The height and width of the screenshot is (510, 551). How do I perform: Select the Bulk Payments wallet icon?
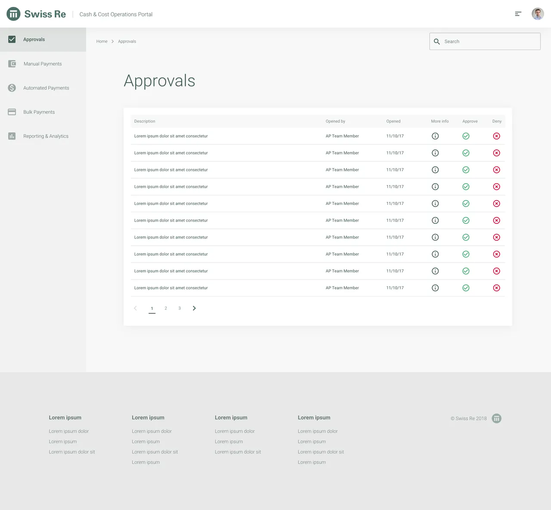(12, 111)
